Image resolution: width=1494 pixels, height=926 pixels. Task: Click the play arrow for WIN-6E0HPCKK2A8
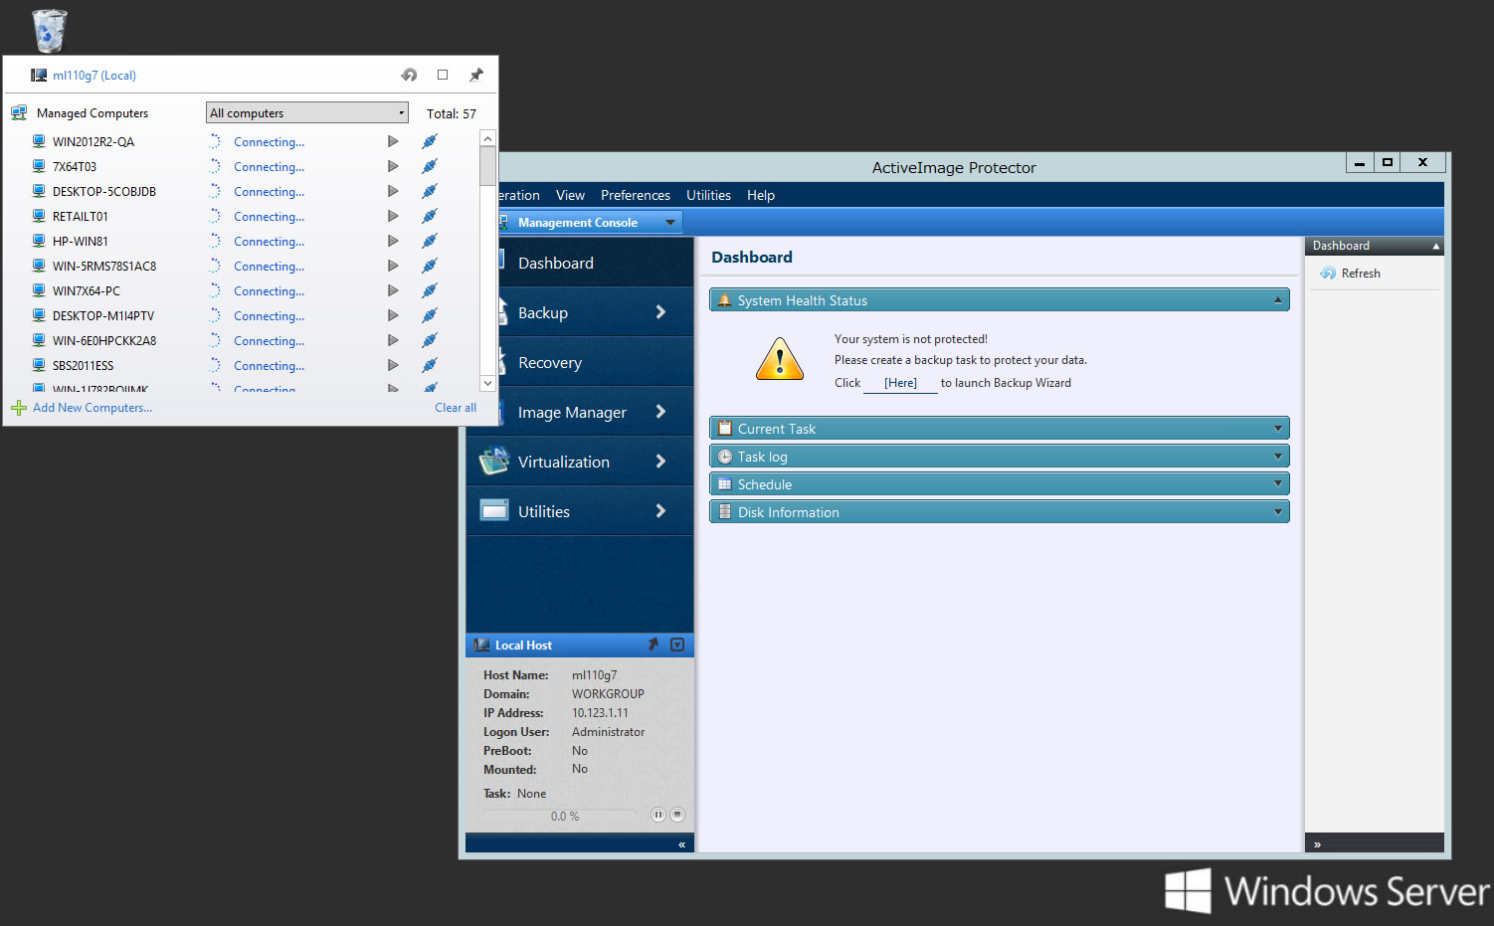coord(393,340)
